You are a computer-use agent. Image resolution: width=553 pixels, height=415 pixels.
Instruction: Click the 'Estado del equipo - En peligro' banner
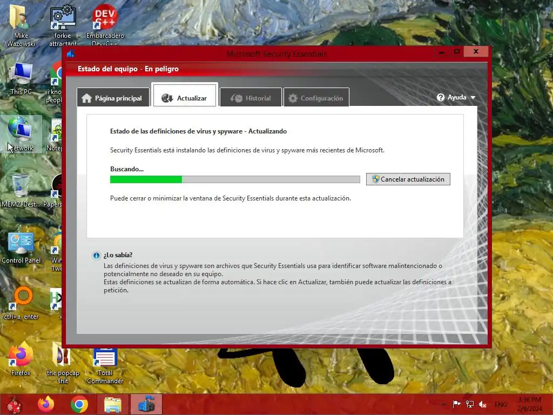129,69
